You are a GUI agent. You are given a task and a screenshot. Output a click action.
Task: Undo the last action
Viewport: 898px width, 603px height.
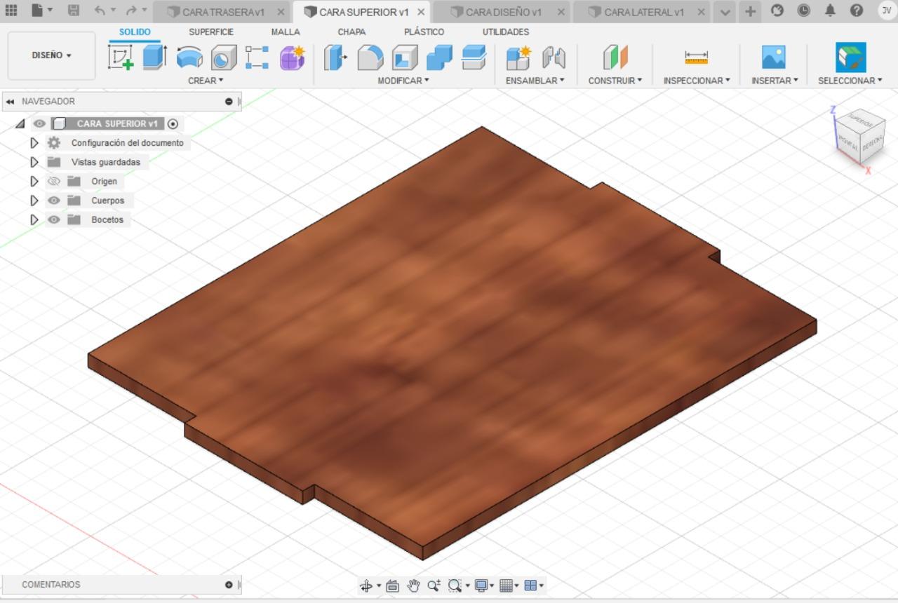(x=100, y=11)
